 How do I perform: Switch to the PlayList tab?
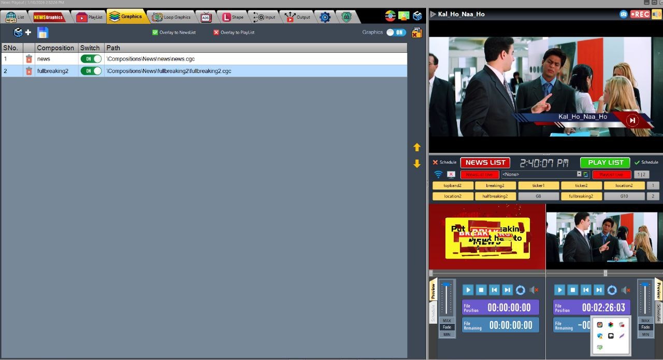pyautogui.click(x=89, y=17)
